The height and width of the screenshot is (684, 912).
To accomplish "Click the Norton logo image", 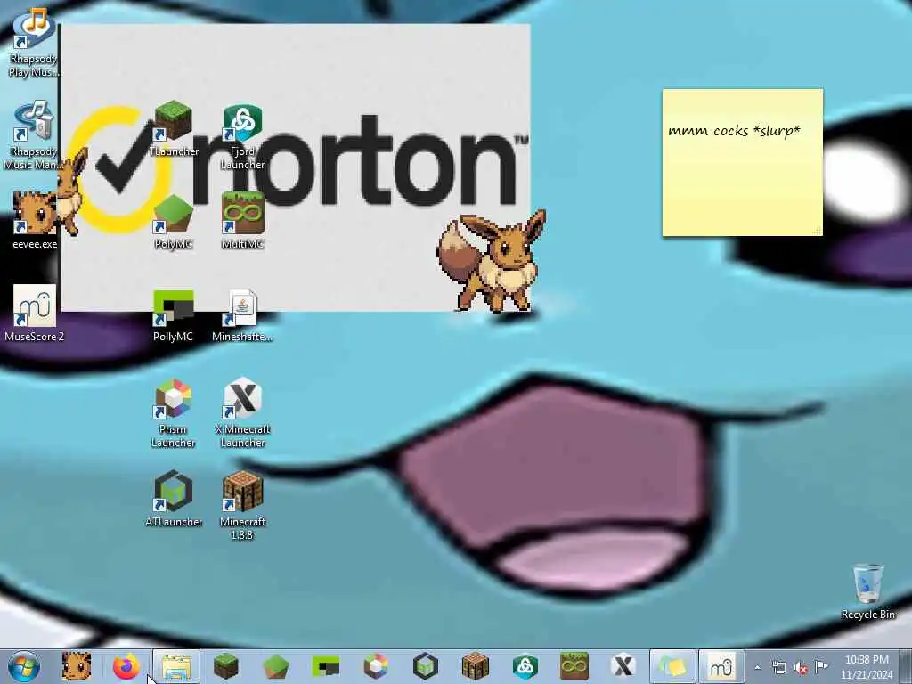I will pos(296,167).
